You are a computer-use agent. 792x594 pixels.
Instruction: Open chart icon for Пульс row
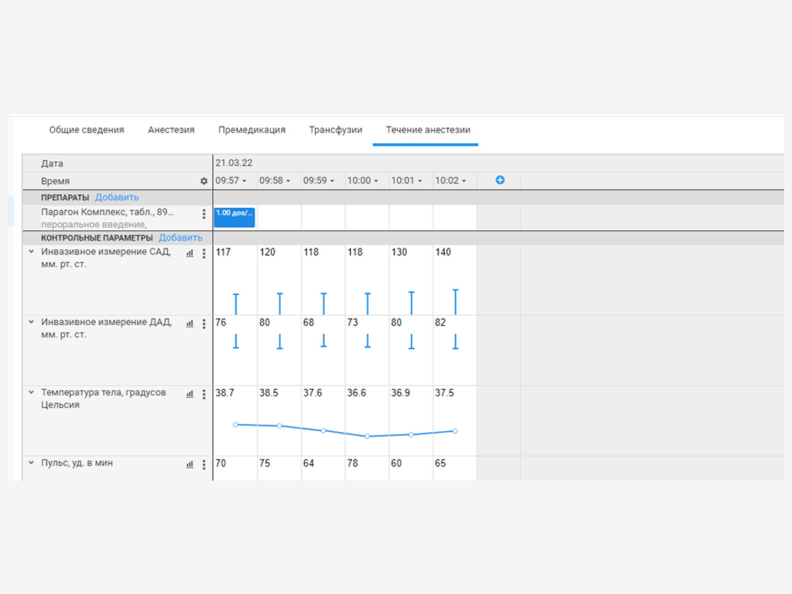tap(189, 465)
